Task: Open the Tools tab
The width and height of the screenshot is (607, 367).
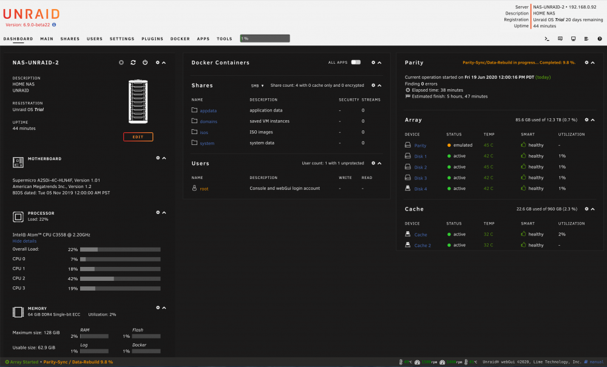Action: point(225,39)
